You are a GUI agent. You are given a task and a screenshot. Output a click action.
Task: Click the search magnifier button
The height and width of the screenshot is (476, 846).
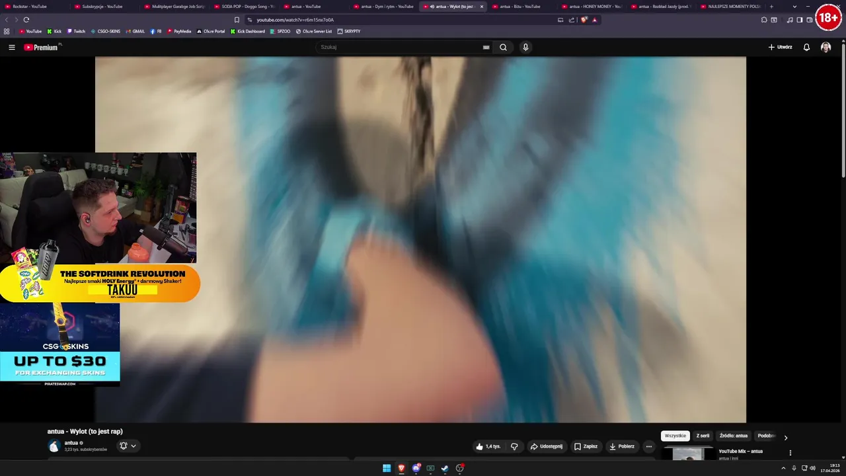(x=503, y=47)
